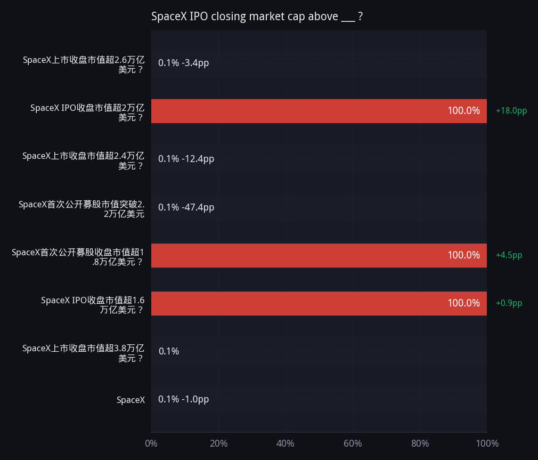Click the 0.1% -12.4pp value label
The image size is (538, 460).
tap(186, 159)
